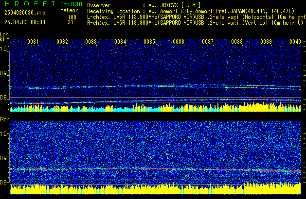This screenshot has height=199, width=306.
Task: Click time marker 0039
Action: click(x=266, y=42)
